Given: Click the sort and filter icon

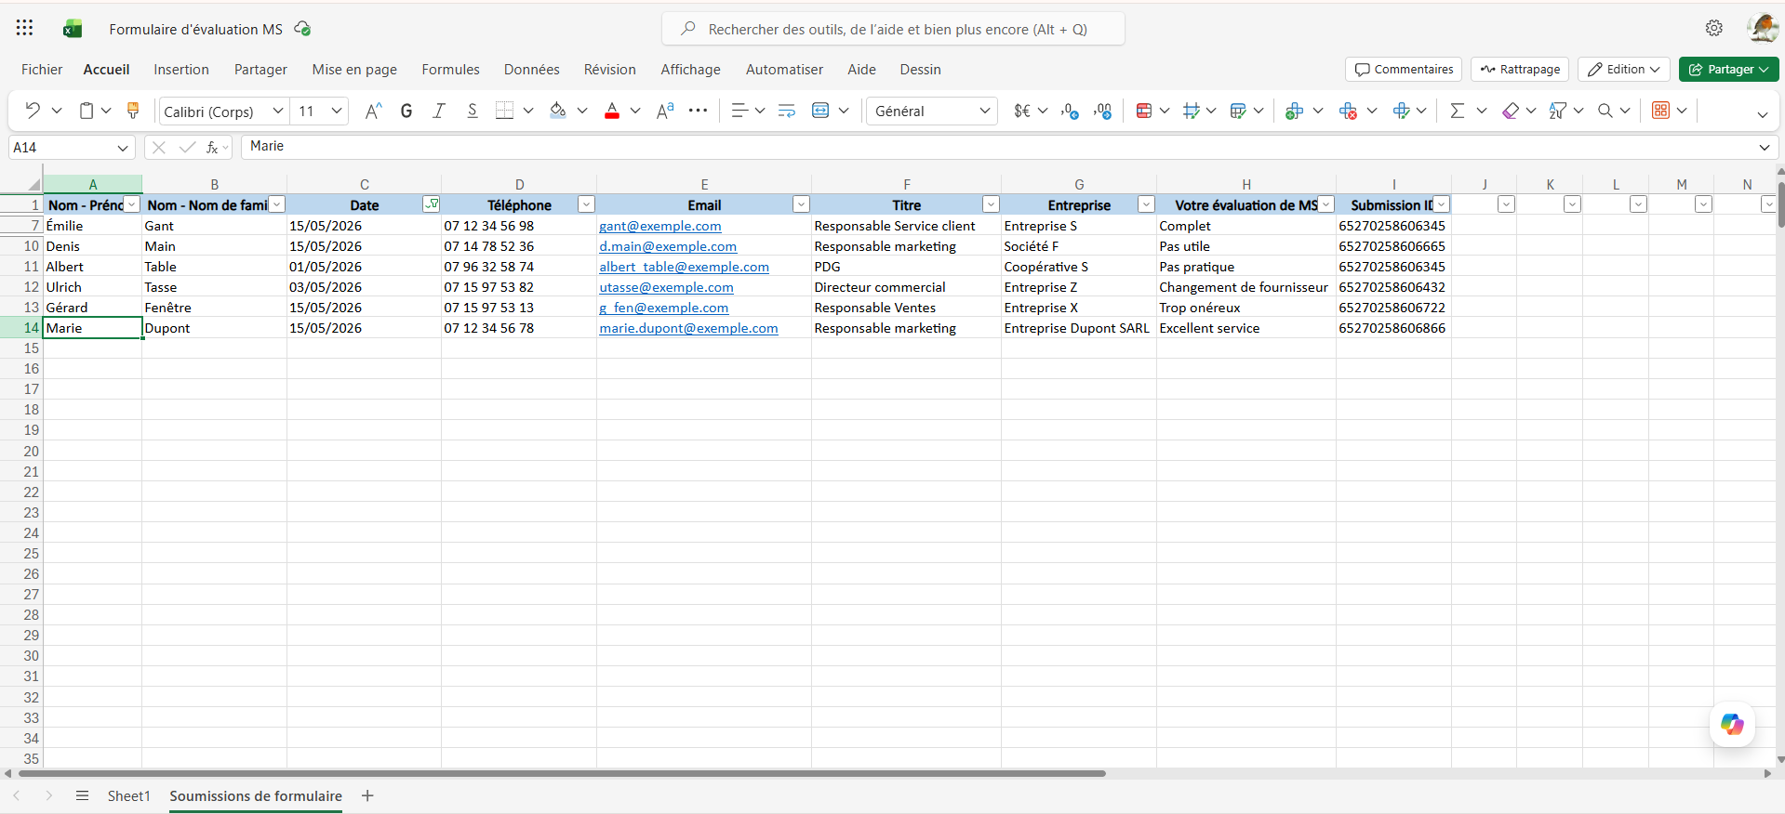Looking at the screenshot, I should point(1558,111).
